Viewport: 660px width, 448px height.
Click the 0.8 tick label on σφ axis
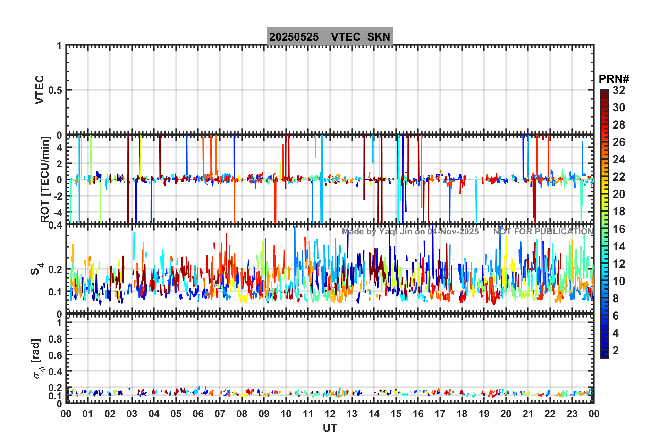[54, 339]
